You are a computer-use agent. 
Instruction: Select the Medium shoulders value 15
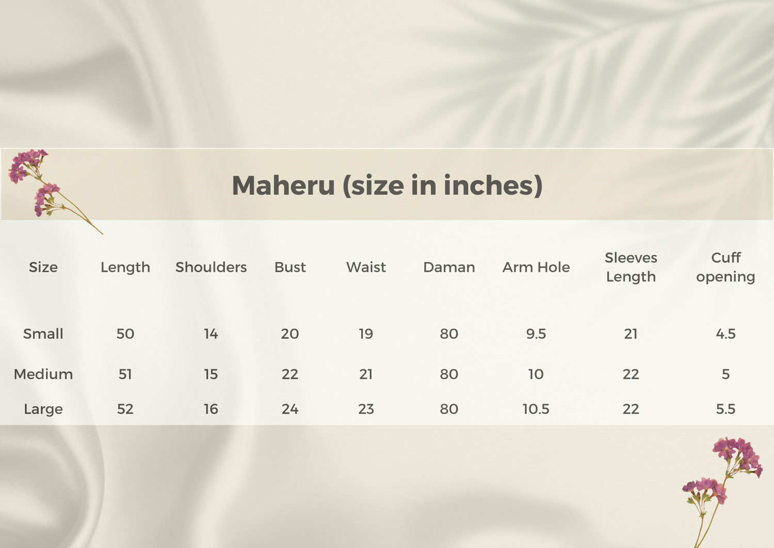point(211,374)
